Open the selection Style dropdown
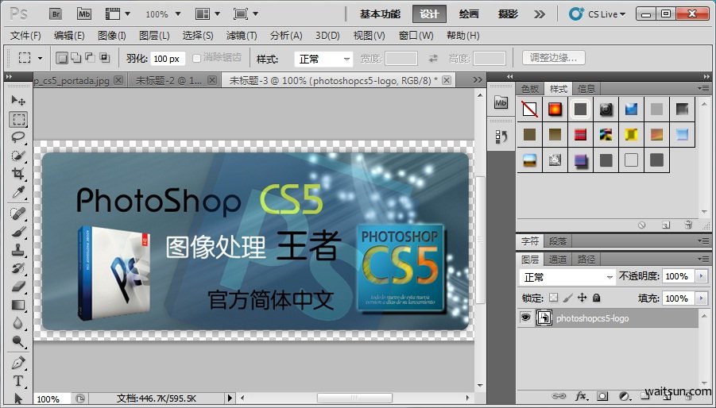The width and height of the screenshot is (716, 408). (323, 59)
